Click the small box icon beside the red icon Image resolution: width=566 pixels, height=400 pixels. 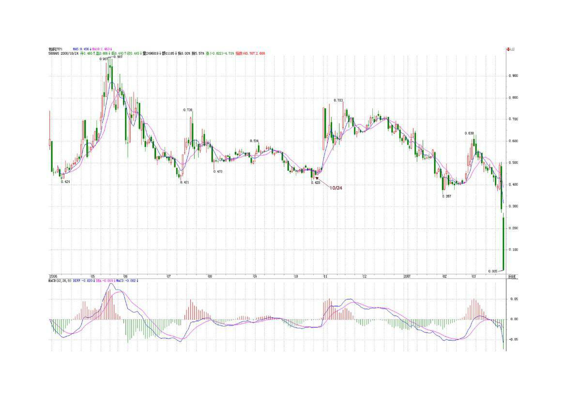click(x=512, y=49)
